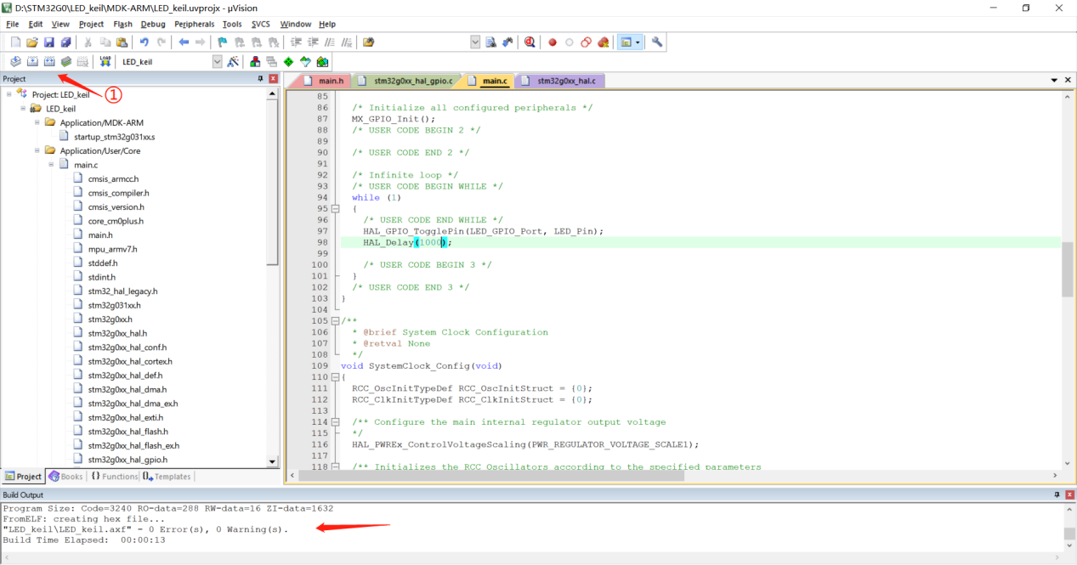Insert a breakpoint using the red dot icon

[x=553, y=42]
